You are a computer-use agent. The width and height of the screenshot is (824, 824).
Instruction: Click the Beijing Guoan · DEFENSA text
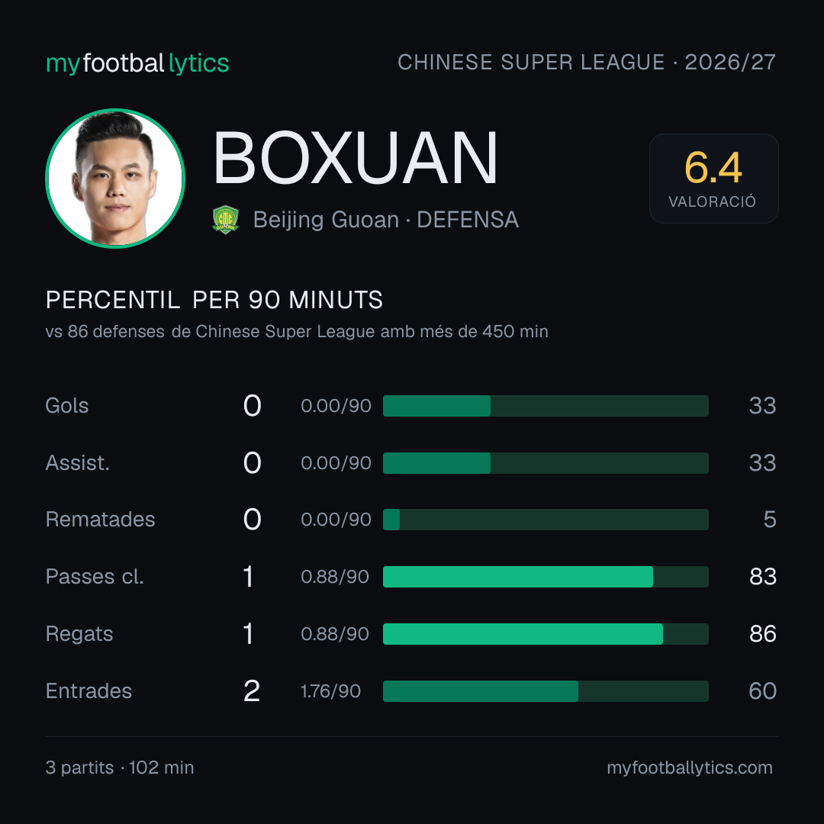pos(386,220)
